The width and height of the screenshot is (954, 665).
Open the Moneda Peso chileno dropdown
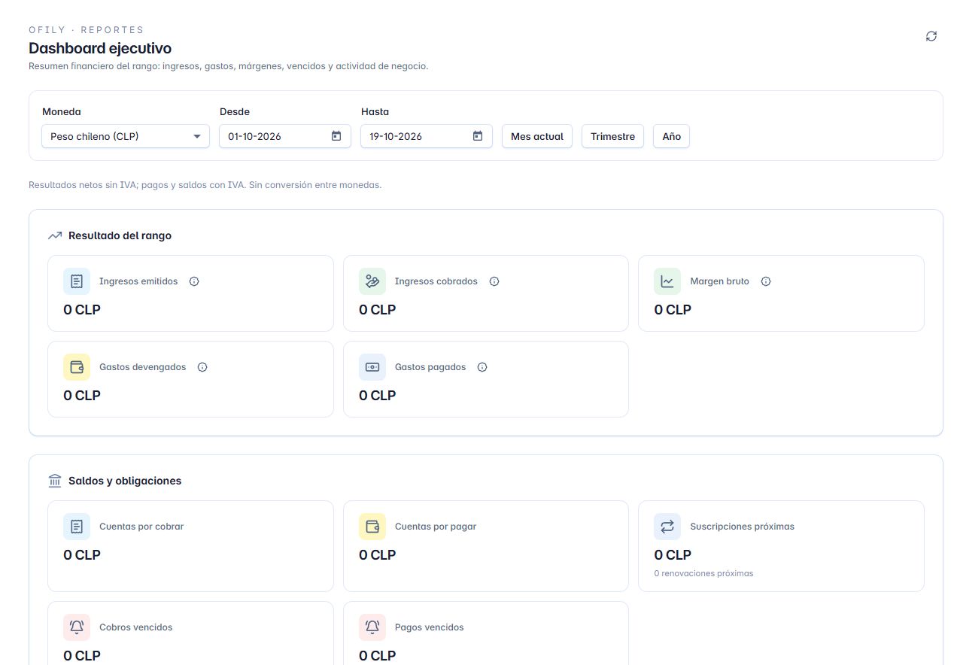tap(126, 136)
